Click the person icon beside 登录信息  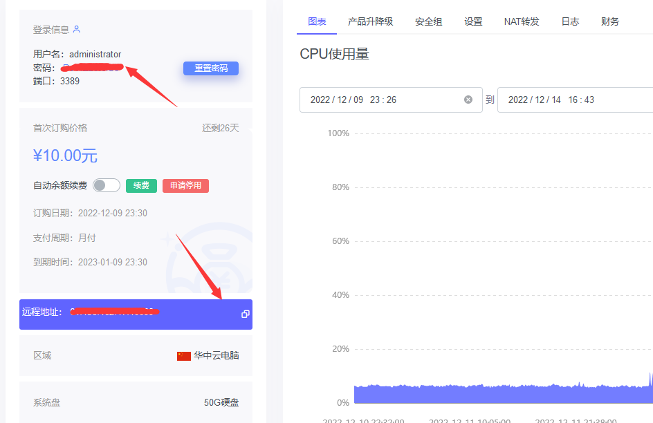pos(77,29)
